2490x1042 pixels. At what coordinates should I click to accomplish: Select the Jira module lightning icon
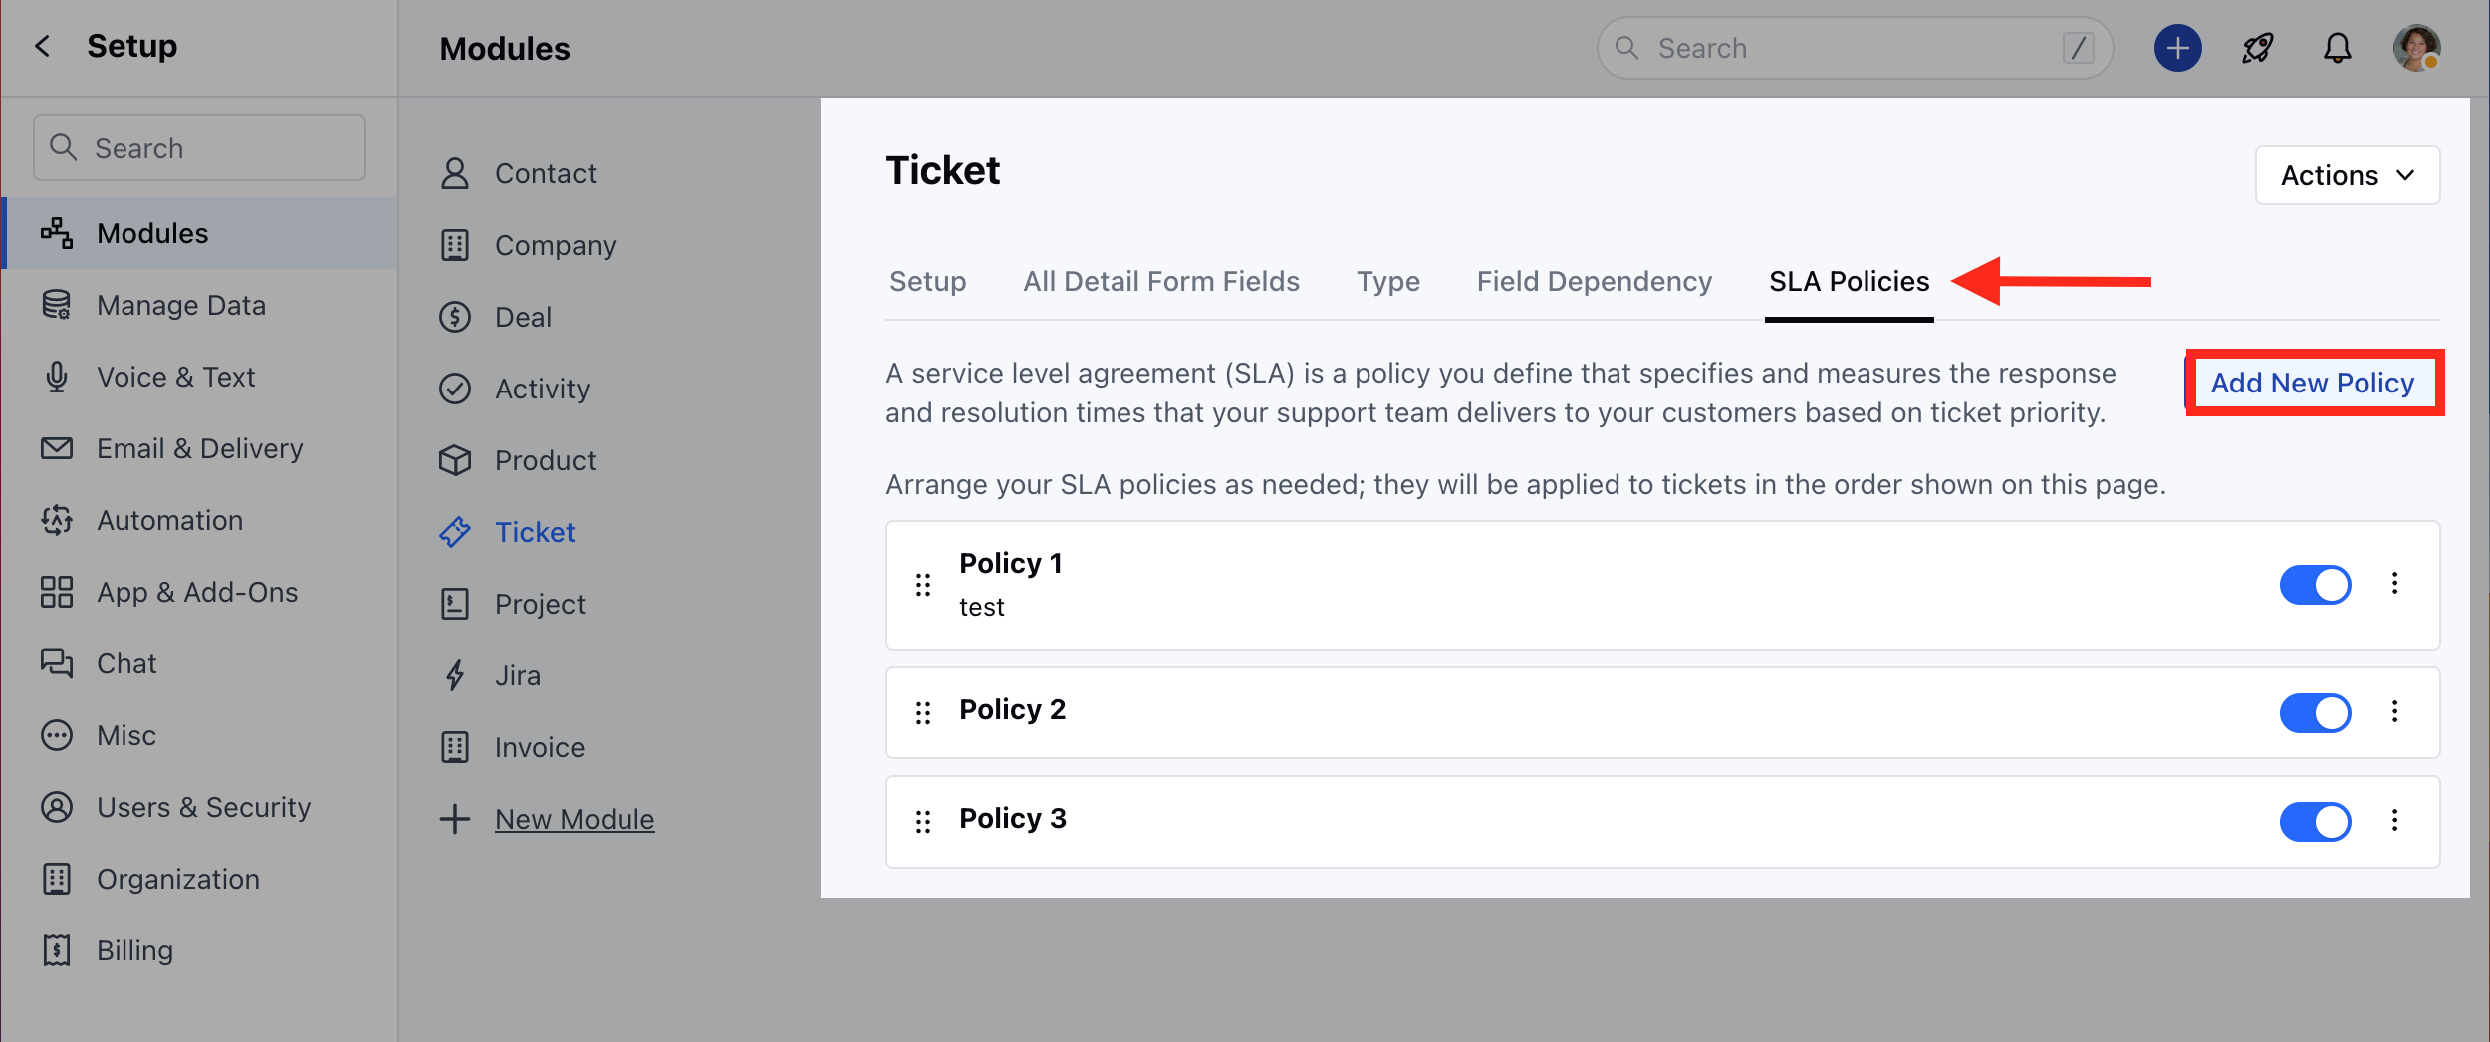(455, 675)
